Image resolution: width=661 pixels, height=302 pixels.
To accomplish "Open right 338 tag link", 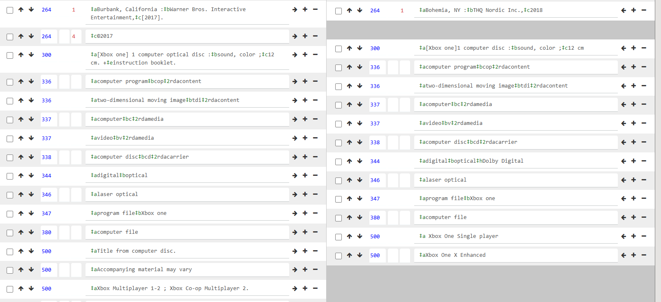I will [x=375, y=142].
